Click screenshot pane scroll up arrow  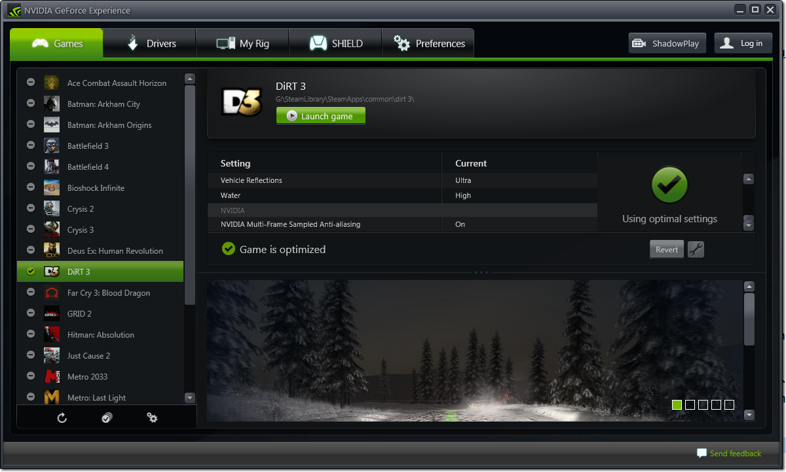click(x=749, y=286)
